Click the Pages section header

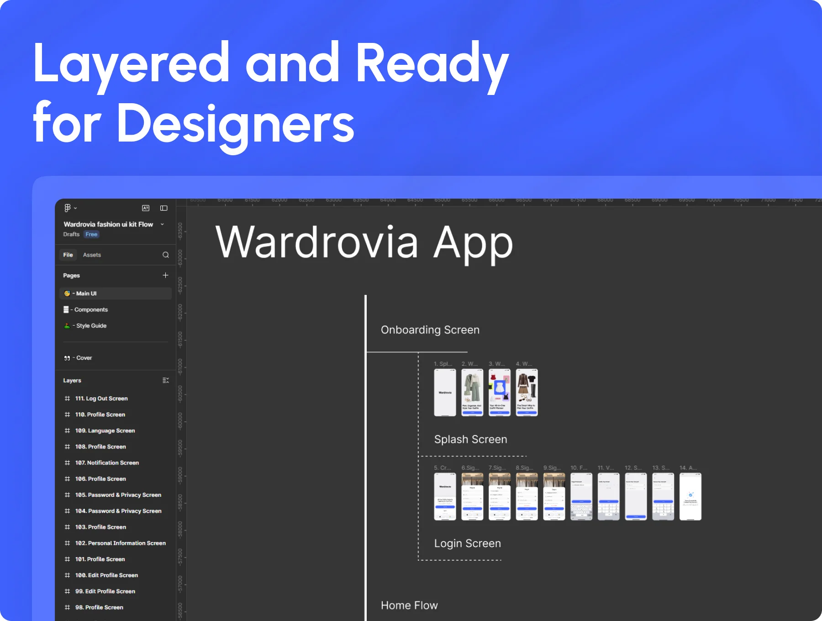(71, 275)
